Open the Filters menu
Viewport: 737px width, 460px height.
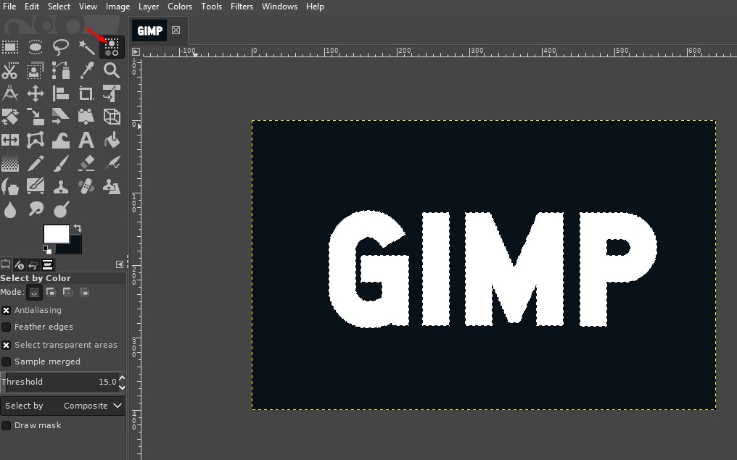point(242,7)
